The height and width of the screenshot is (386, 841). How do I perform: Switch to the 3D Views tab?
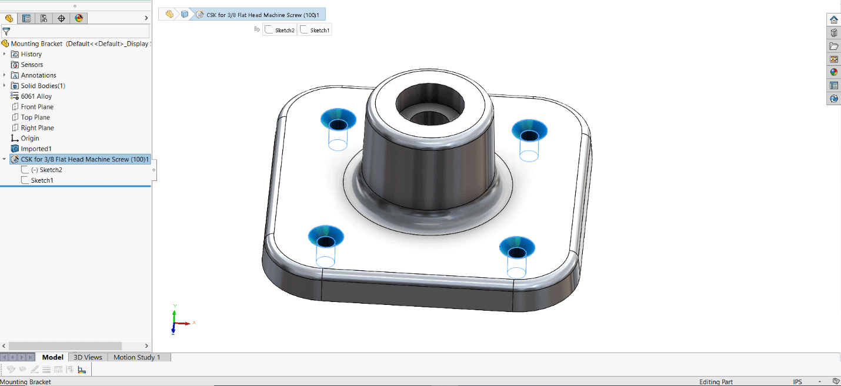[x=88, y=357]
